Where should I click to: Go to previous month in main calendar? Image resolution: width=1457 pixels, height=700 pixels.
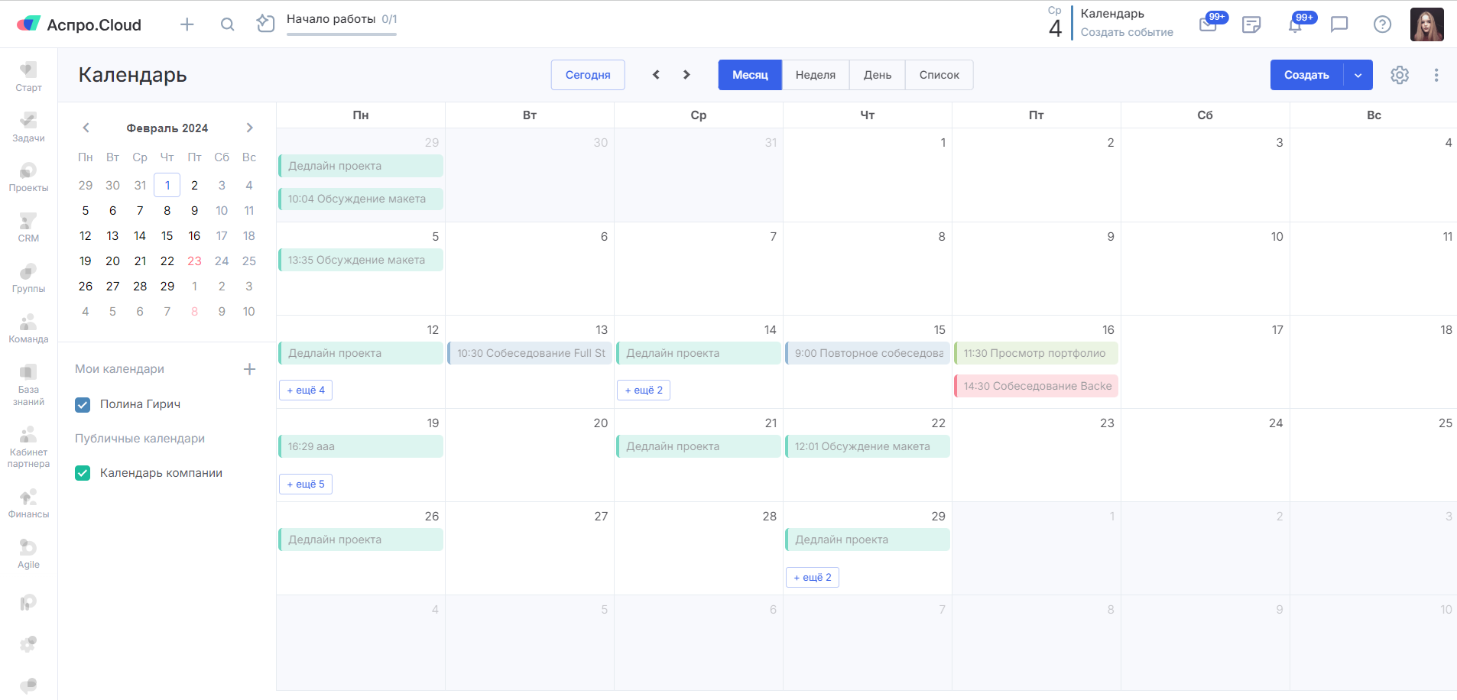656,75
